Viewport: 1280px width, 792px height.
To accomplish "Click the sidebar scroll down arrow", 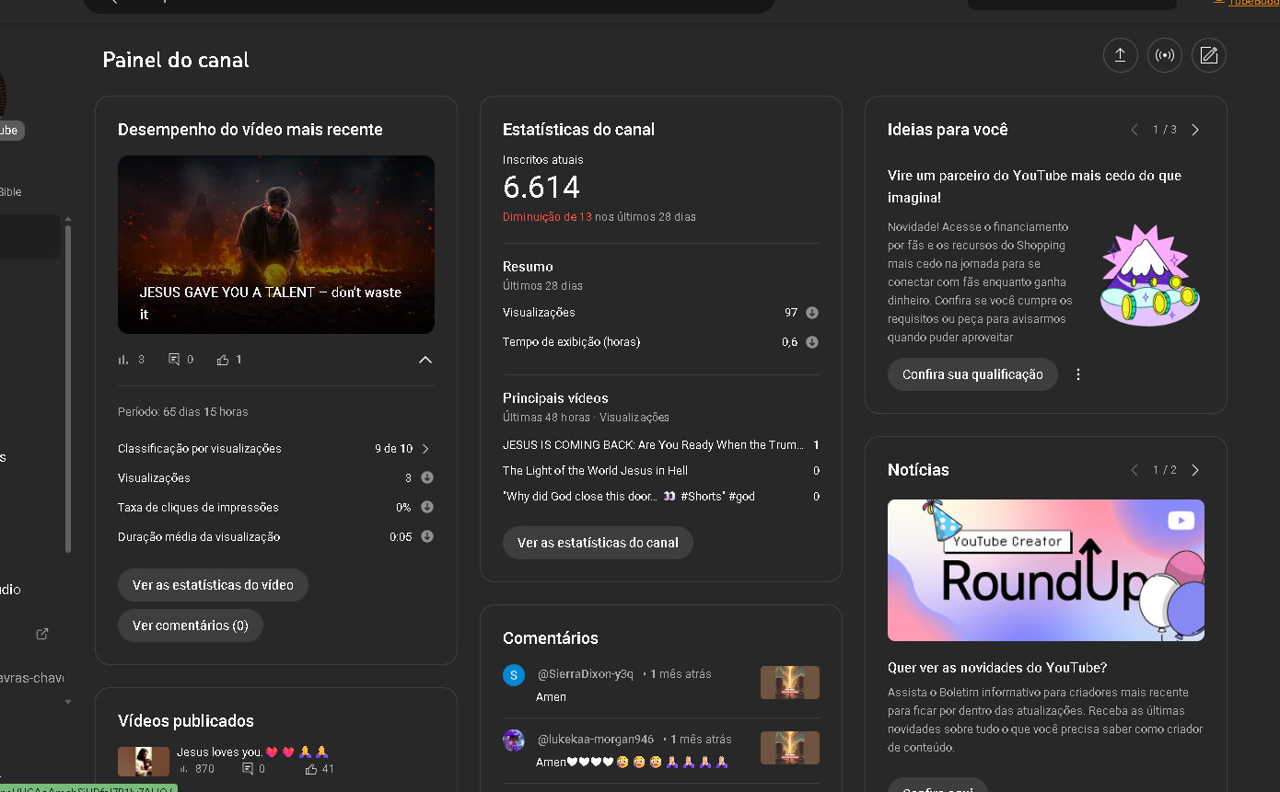I will coord(67,702).
